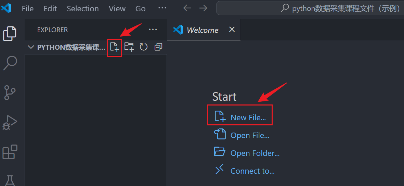Click the command center search box
This screenshot has height=186, width=404.
(310, 8)
